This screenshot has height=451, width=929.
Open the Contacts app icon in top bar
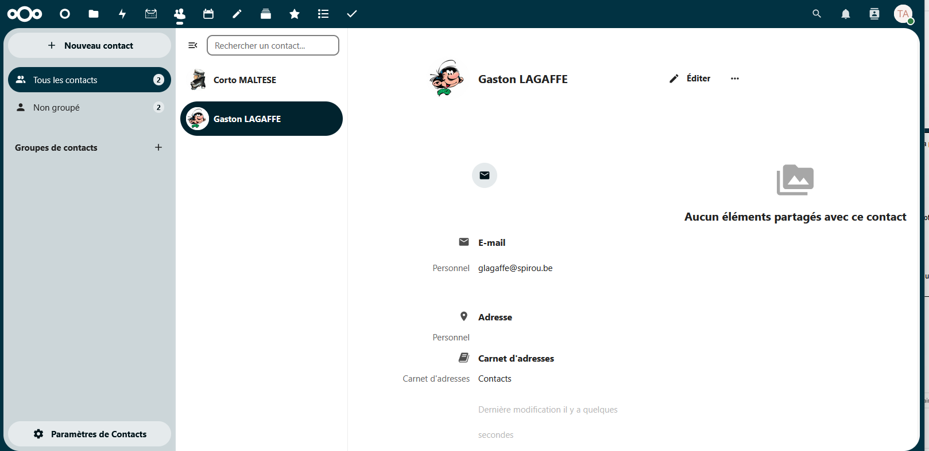(180, 14)
